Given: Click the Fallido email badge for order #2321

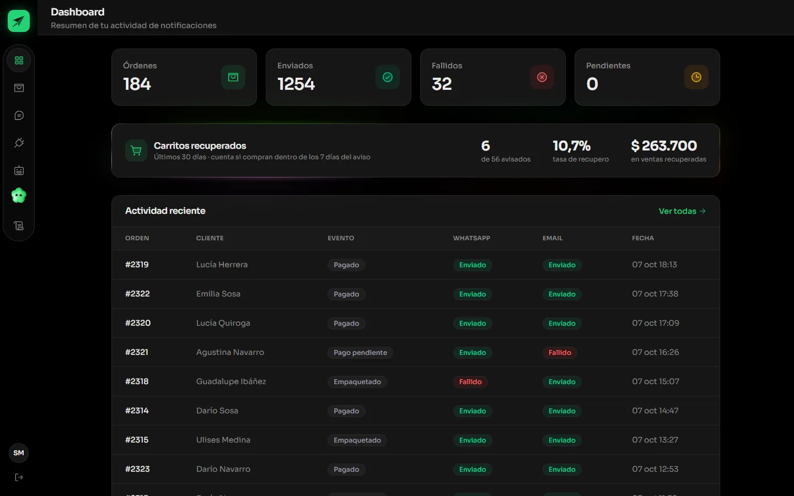Looking at the screenshot, I should click(x=560, y=353).
